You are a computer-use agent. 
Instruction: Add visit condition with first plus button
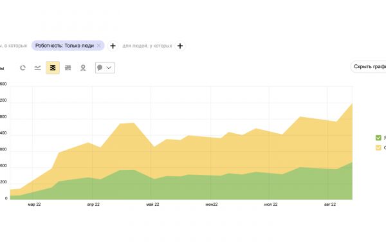pos(113,46)
